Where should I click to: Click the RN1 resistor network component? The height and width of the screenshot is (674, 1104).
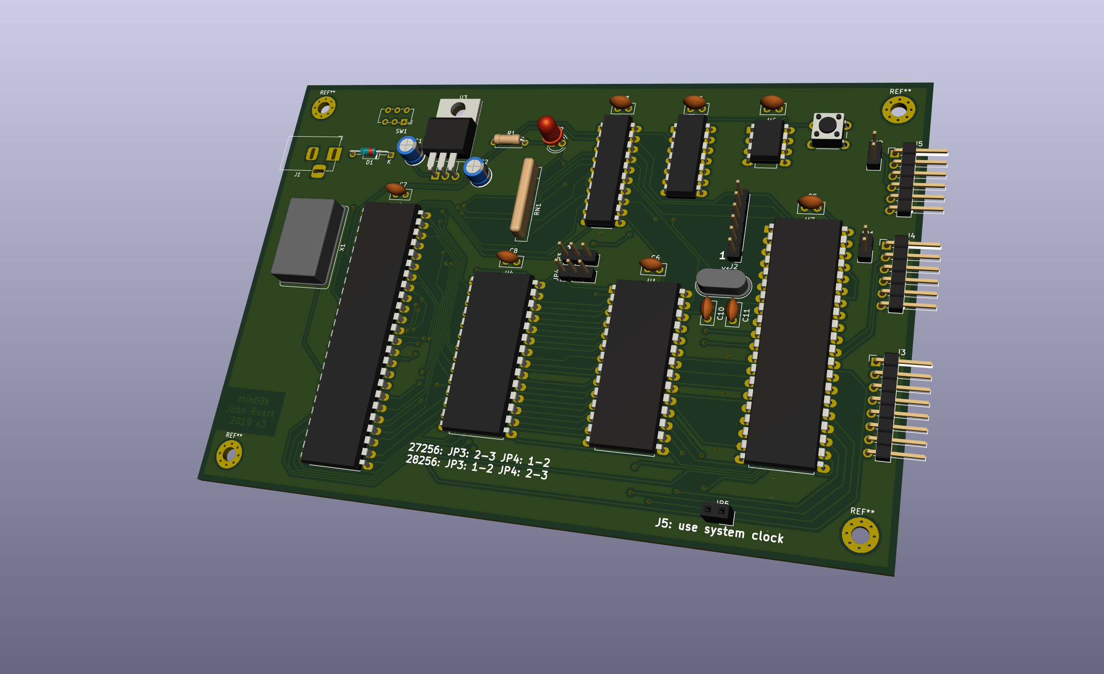[524, 198]
